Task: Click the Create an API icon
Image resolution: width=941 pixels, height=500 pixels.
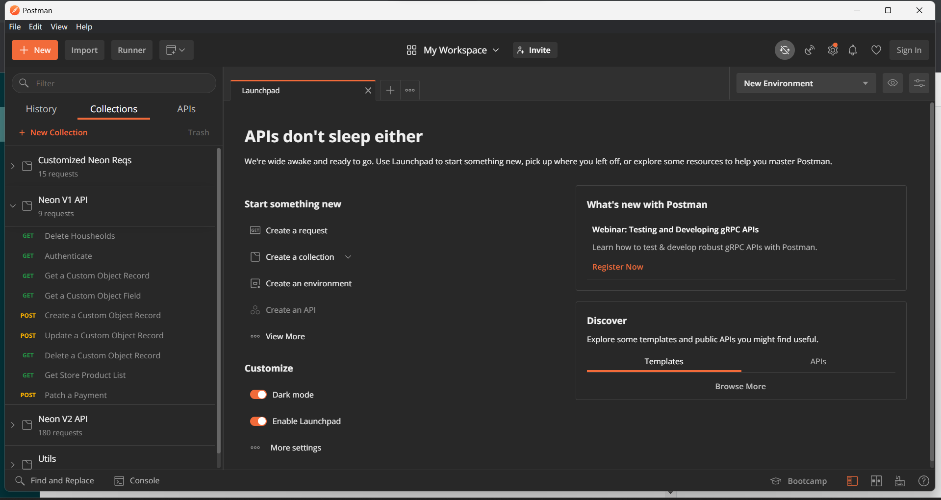Action: click(x=255, y=310)
